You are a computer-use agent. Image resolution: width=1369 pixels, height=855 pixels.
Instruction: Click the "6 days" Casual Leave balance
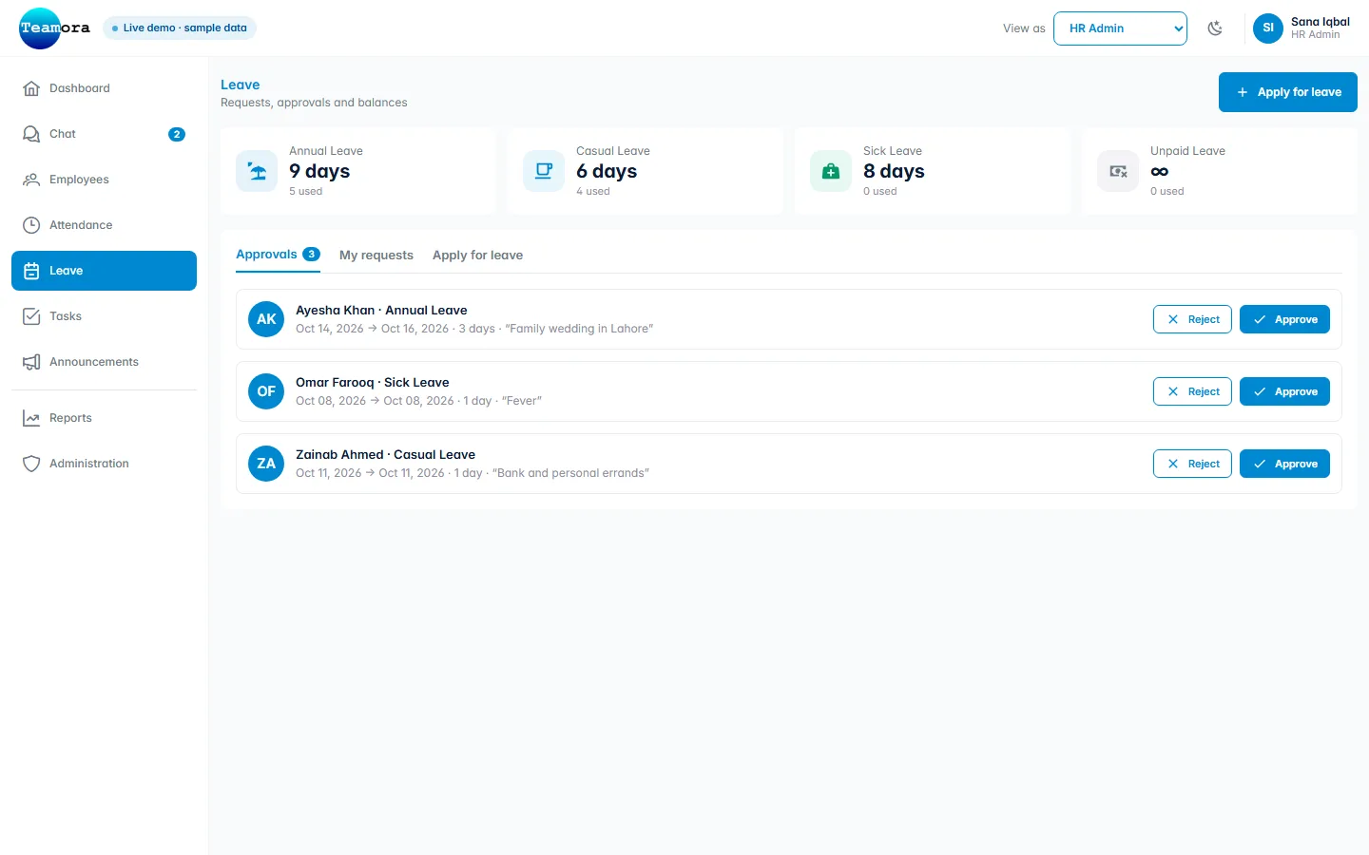click(x=607, y=171)
